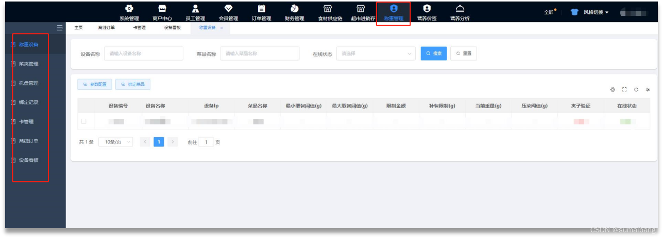Image resolution: width=664 pixels, height=239 pixels.
Task: Go to next page arrow
Action: point(173,142)
